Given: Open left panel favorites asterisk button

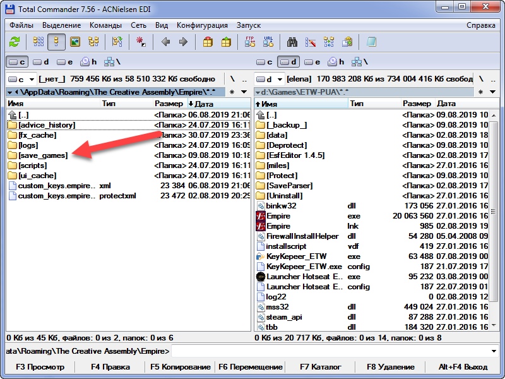Looking at the screenshot, I should [x=232, y=92].
